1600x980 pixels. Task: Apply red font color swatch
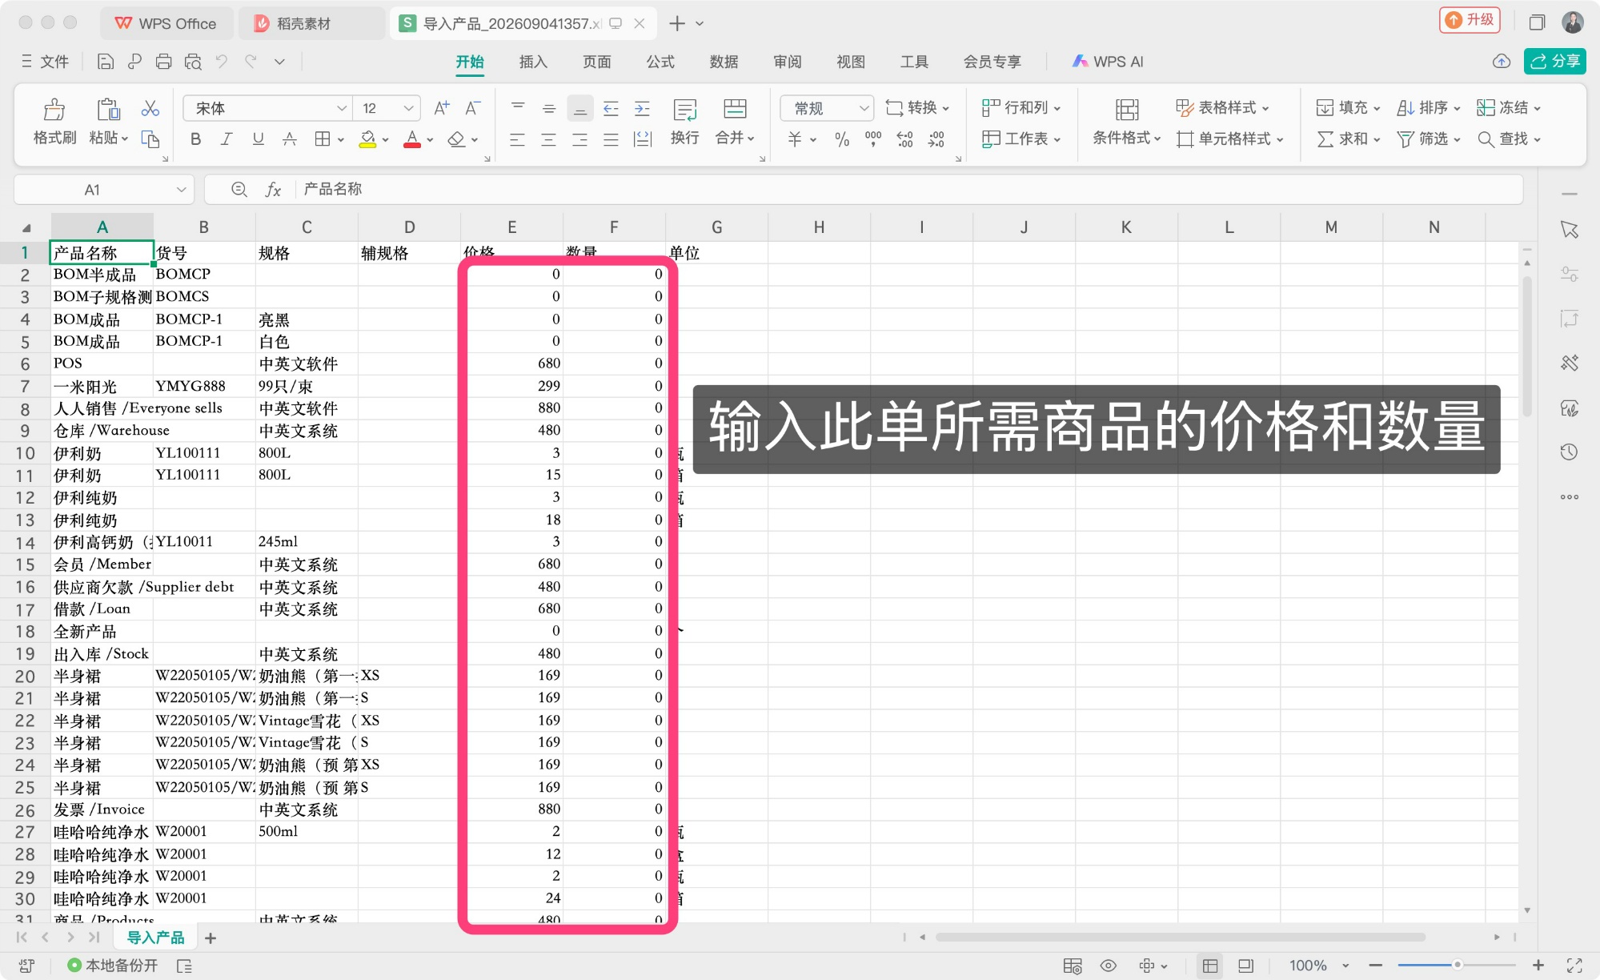click(412, 140)
